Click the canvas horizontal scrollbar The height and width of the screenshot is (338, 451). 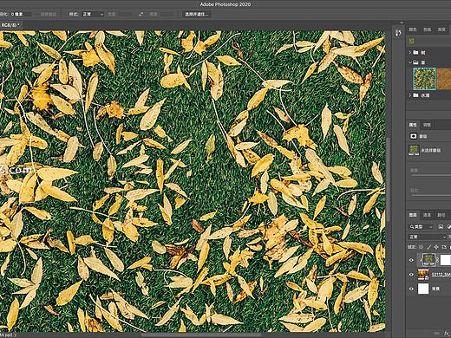coord(201,335)
